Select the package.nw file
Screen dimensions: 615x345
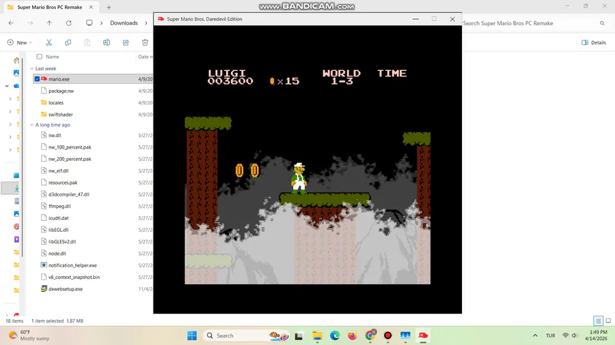coord(61,91)
